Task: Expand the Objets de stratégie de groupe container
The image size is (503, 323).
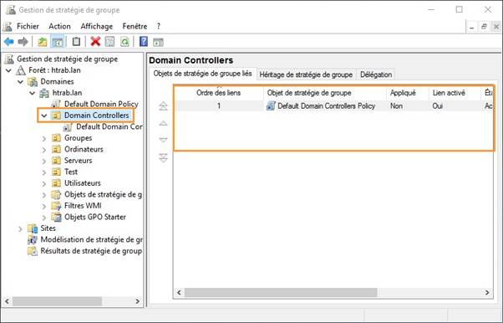Action: 44,195
